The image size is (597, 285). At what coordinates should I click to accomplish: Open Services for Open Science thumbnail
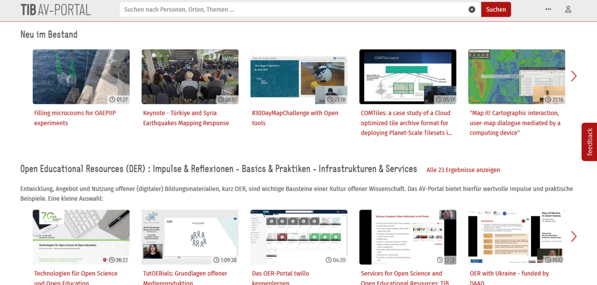[x=408, y=237]
